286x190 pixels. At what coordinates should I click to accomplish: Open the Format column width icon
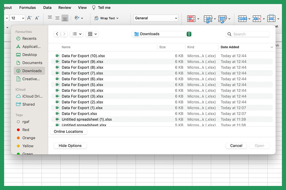pyautogui.click(x=271, y=19)
